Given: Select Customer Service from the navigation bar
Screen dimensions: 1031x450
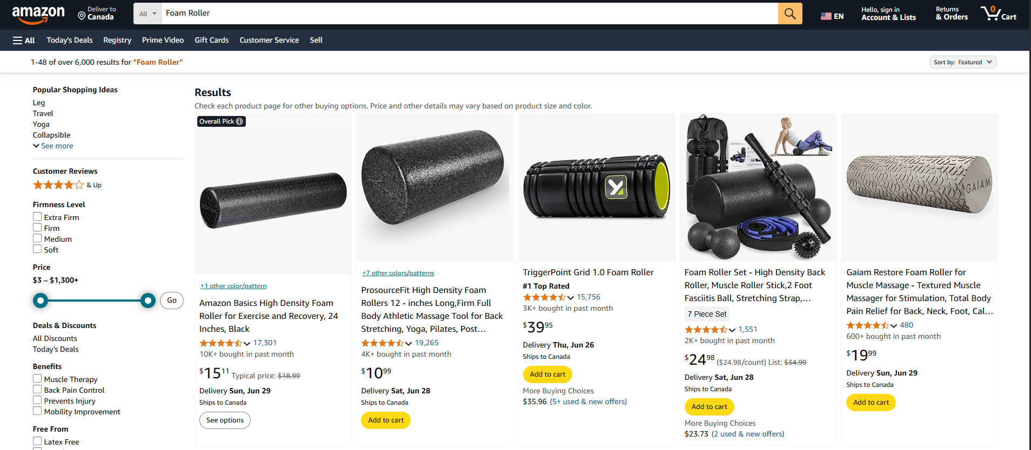Looking at the screenshot, I should point(269,40).
